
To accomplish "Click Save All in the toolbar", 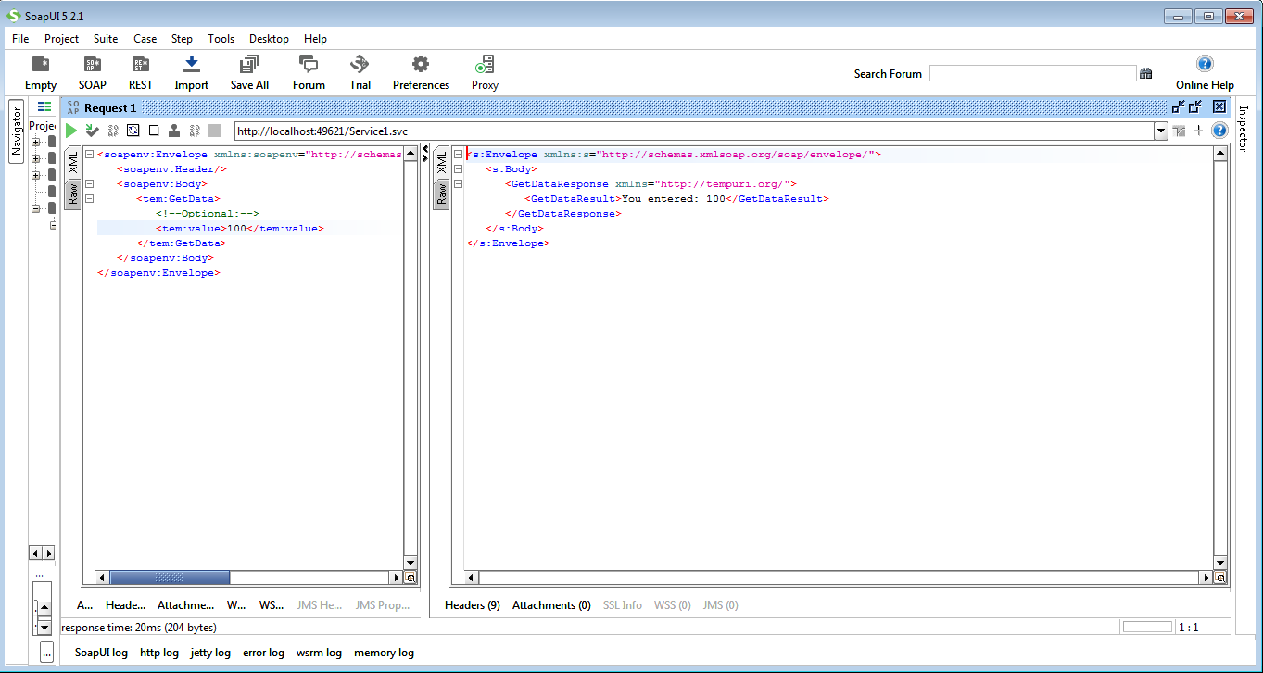I will (x=249, y=72).
